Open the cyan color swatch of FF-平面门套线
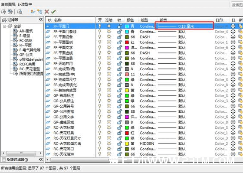This screenshot has width=243, height=173. 127,32
